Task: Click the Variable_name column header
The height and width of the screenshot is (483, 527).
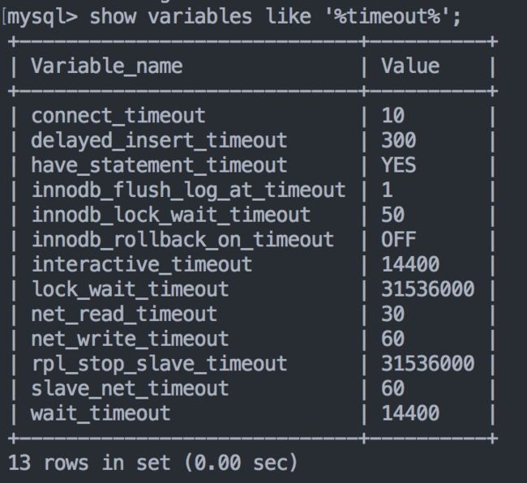Action: click(x=107, y=66)
